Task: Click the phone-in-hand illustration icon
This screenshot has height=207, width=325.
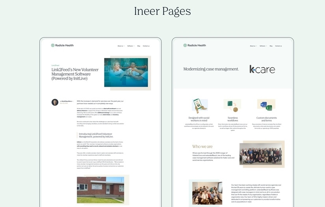Action: (199, 106)
